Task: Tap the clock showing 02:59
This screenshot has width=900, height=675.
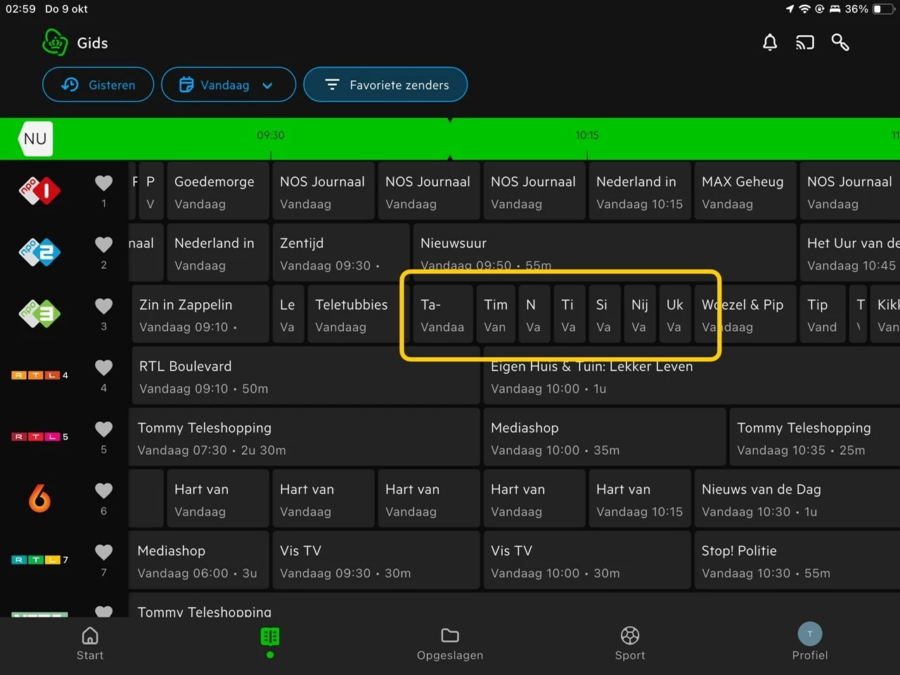Action: click(x=20, y=9)
